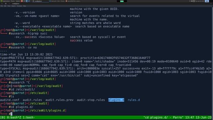The height and width of the screenshot is (120, 213).
Task: Click '-w,--word' option text
Action: [22, 23]
